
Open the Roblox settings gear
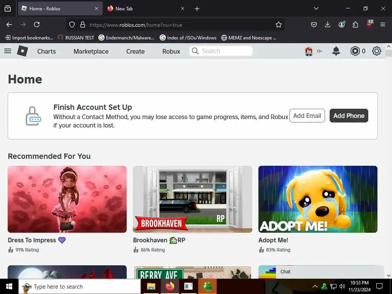(x=377, y=51)
